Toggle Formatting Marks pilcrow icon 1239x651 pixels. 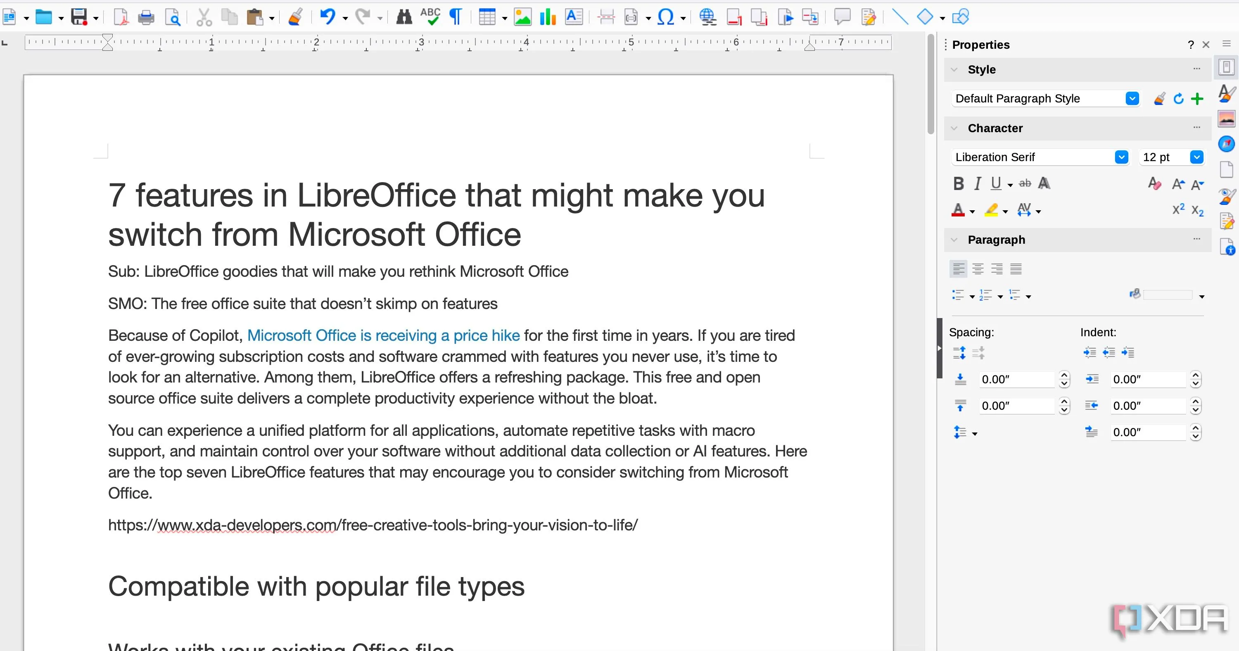(456, 17)
